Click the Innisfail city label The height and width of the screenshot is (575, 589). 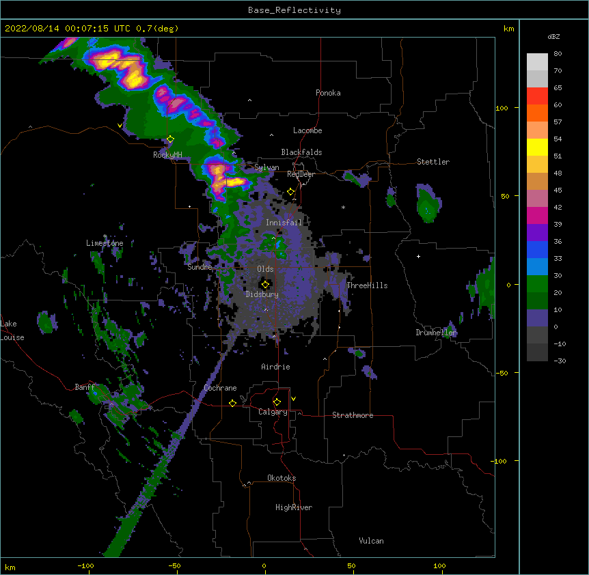[x=284, y=223]
